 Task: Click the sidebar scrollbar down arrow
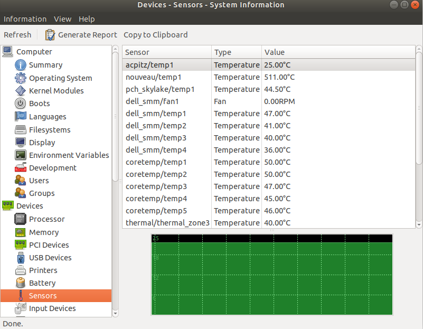(115, 313)
